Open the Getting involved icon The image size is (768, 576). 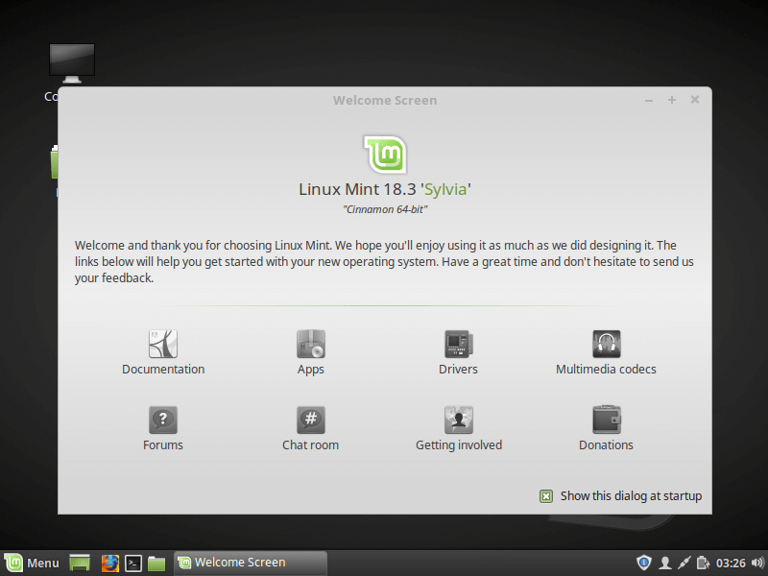pos(458,420)
